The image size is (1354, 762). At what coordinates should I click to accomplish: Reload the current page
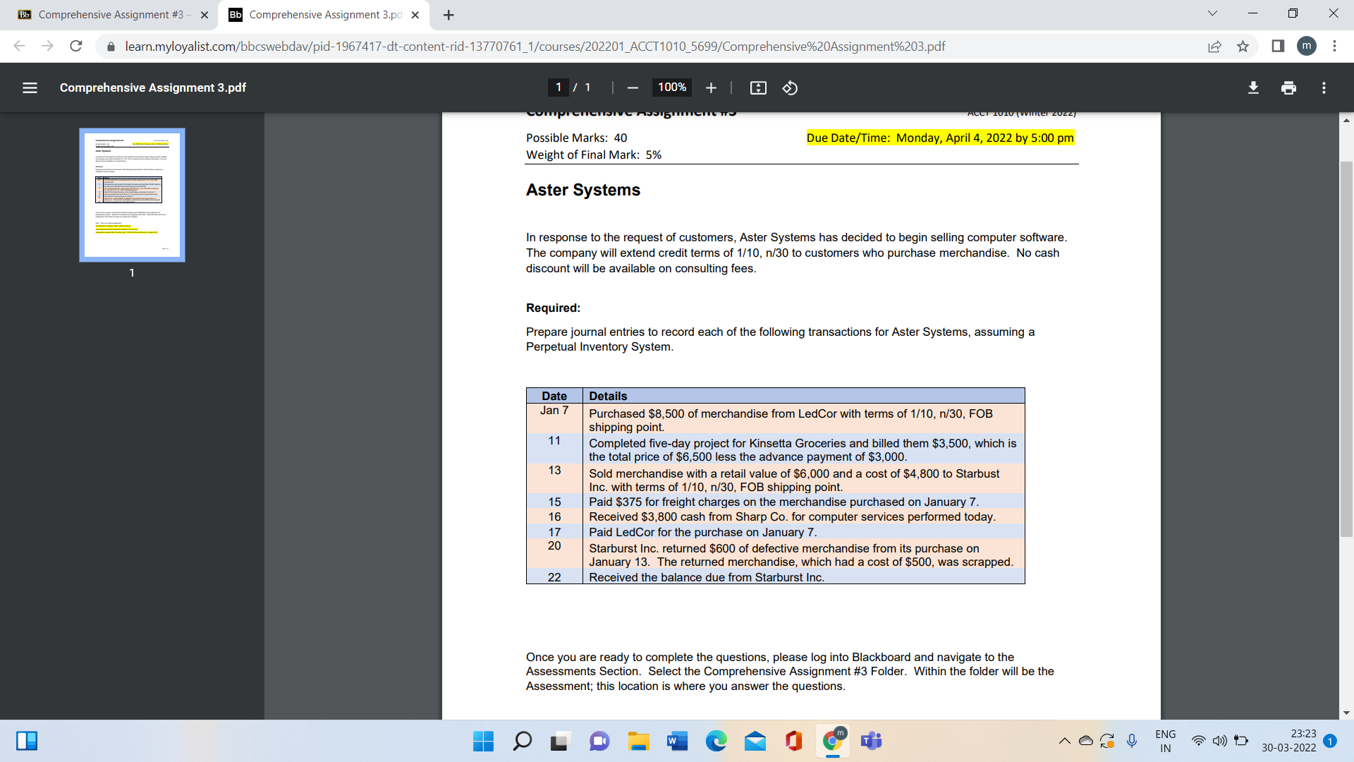click(x=76, y=47)
